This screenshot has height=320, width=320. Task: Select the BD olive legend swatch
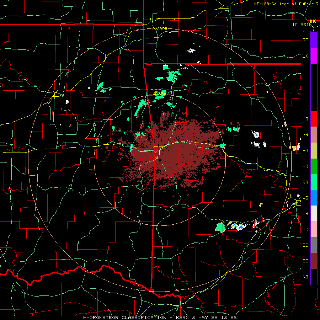pyautogui.click(x=314, y=151)
